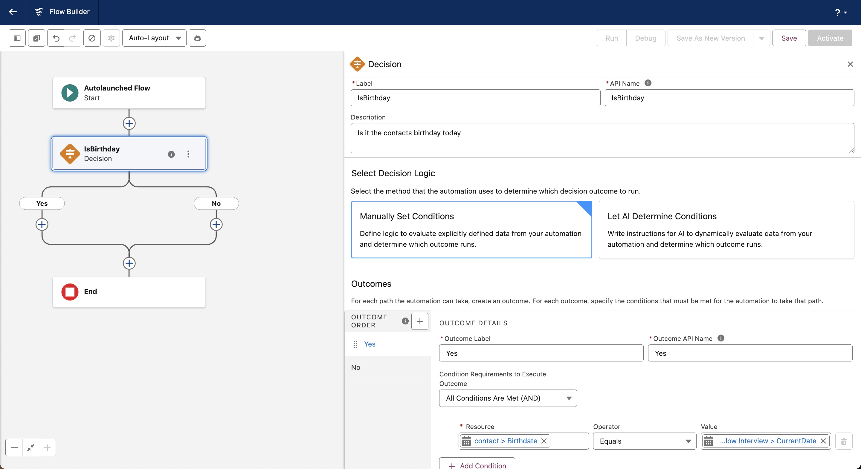Add element on the Yes path
Image resolution: width=861 pixels, height=469 pixels.
[x=42, y=224]
